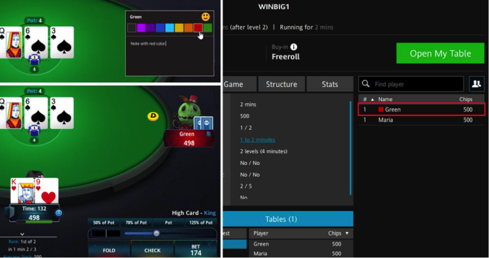Collapse the tournament info chevron panel
Screen dimensions: 489x258
(22, 234)
